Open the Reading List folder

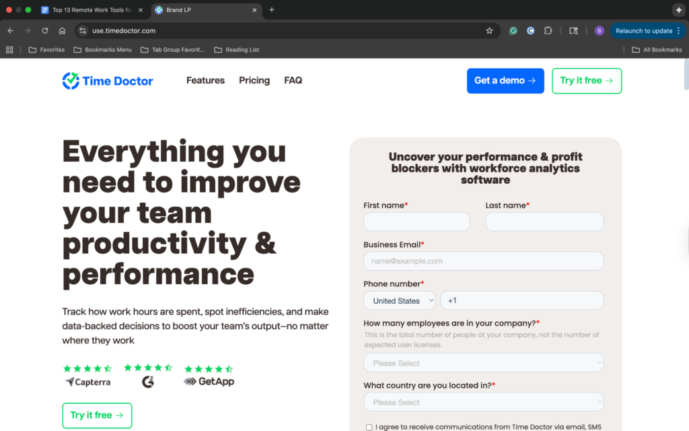click(237, 50)
